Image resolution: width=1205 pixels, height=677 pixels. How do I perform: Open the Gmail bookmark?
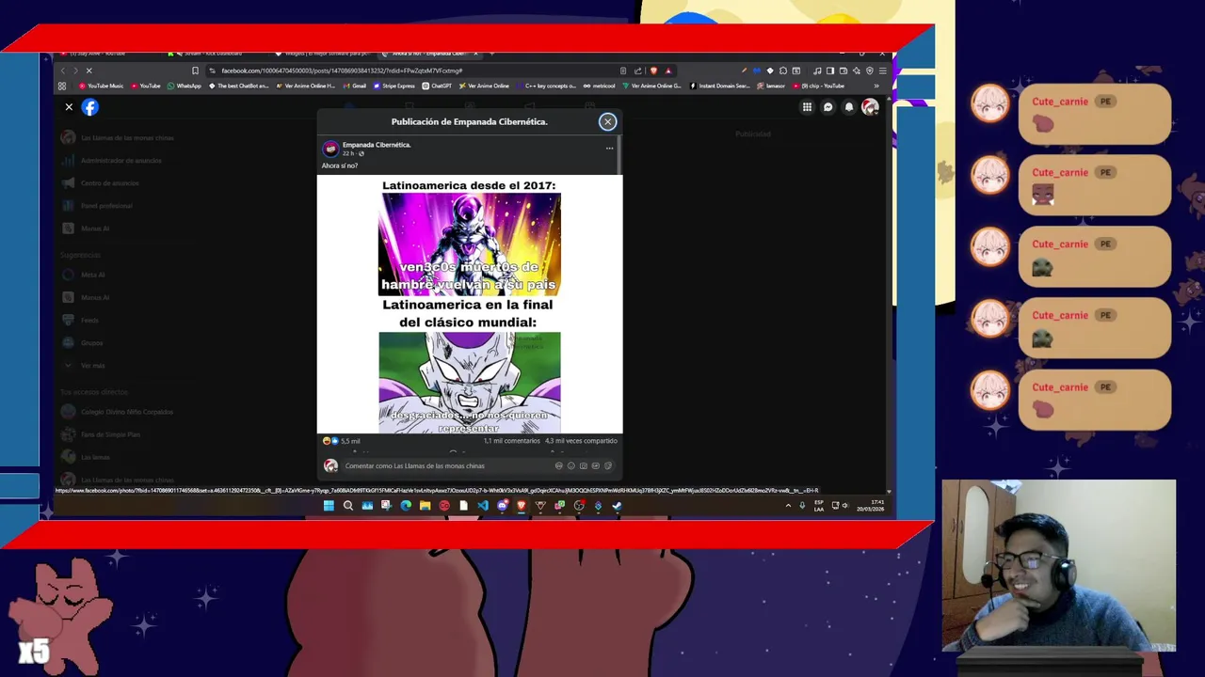pyautogui.click(x=354, y=86)
